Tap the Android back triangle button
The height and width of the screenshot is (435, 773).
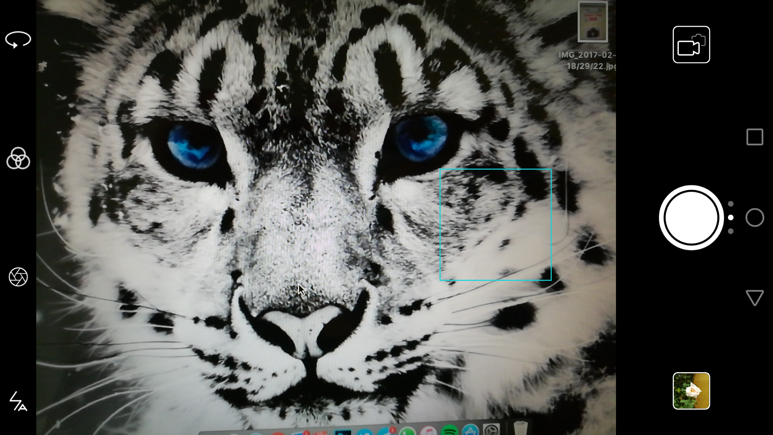coord(754,298)
